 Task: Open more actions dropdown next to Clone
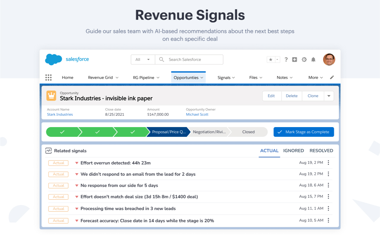pos(329,96)
